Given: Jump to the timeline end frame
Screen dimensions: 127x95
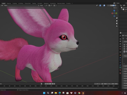Looking at the screenshot, I should pyautogui.click(x=54, y=84).
